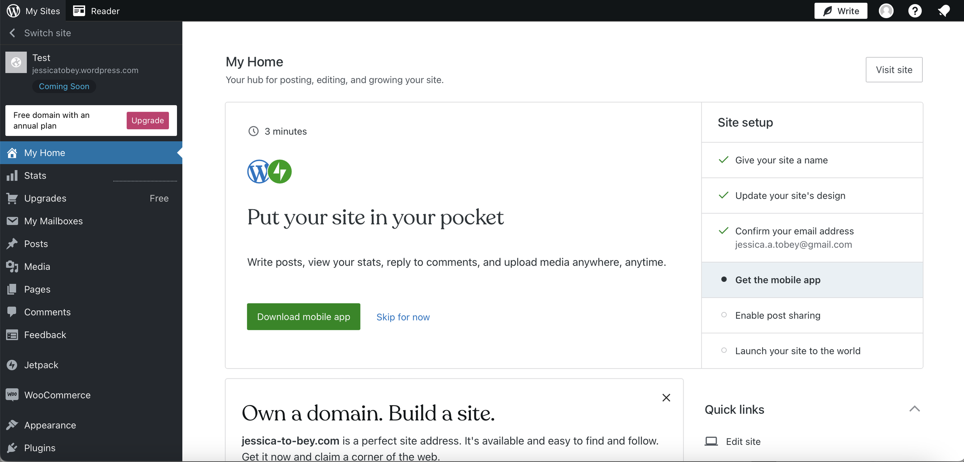Click jessicatobey.wordpress.com site address

(x=85, y=70)
